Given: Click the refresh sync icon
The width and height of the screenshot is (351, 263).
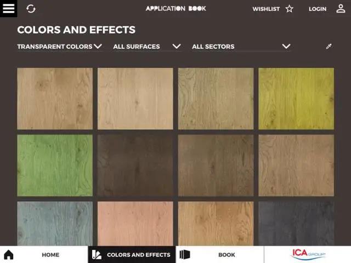Looking at the screenshot, I should (31, 9).
